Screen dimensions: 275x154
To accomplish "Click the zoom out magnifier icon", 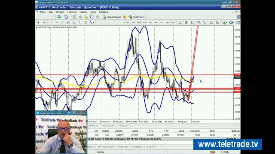I will pyautogui.click(x=205, y=22).
